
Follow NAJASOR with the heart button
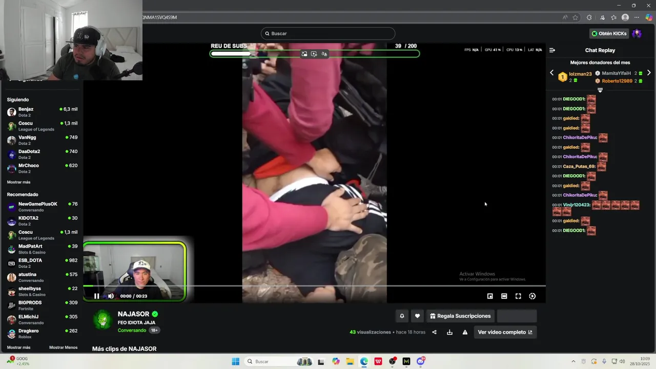coord(417,316)
